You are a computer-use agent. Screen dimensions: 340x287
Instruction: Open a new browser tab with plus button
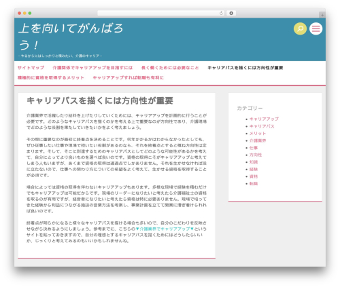click(322, 15)
